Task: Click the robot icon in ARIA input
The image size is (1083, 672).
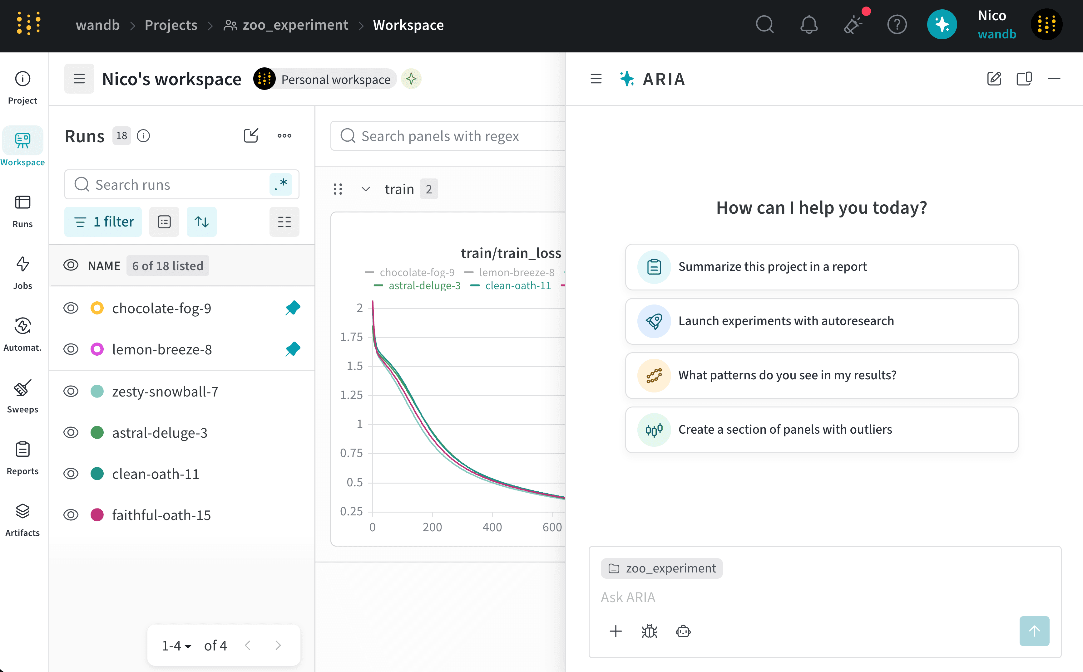Action: click(683, 631)
